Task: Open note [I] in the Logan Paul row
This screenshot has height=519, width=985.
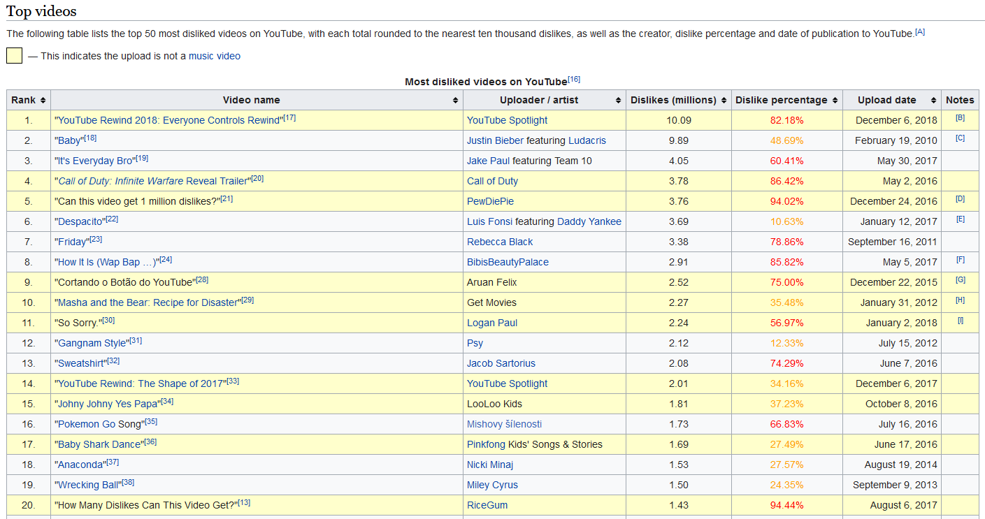Action: tap(960, 321)
